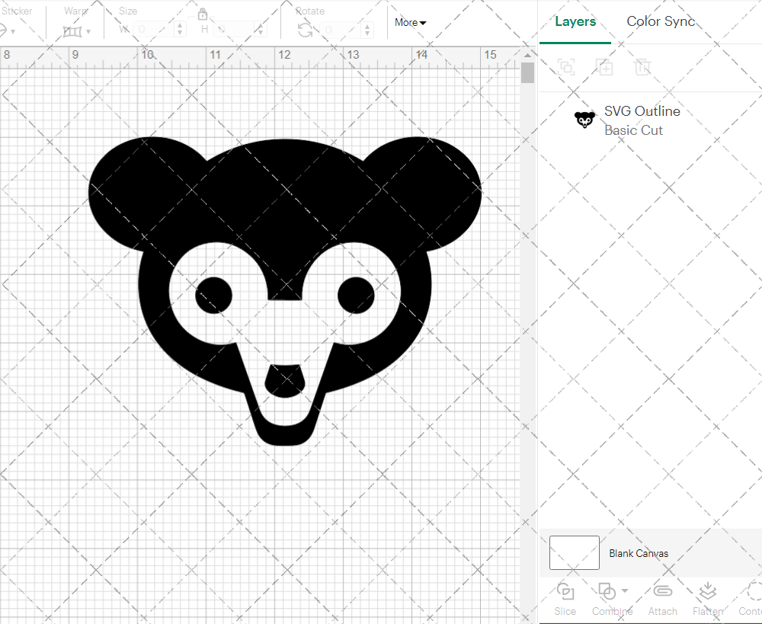Viewport: 762px width, 624px height.
Task: Click the Contour icon
Action: (753, 591)
